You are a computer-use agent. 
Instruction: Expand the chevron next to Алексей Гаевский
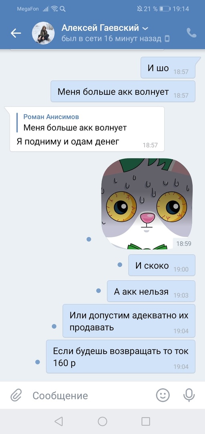(x=145, y=28)
